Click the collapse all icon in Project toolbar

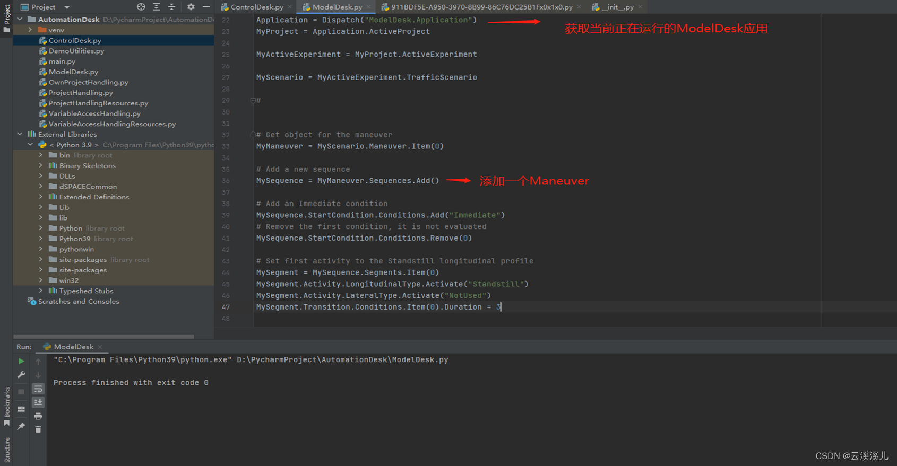pyautogui.click(x=171, y=7)
